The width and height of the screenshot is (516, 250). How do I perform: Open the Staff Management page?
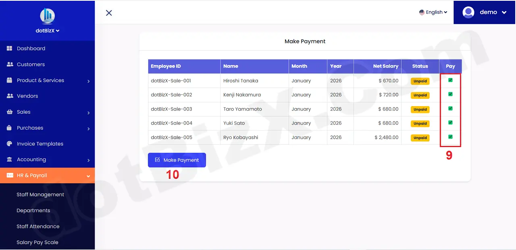(40, 194)
